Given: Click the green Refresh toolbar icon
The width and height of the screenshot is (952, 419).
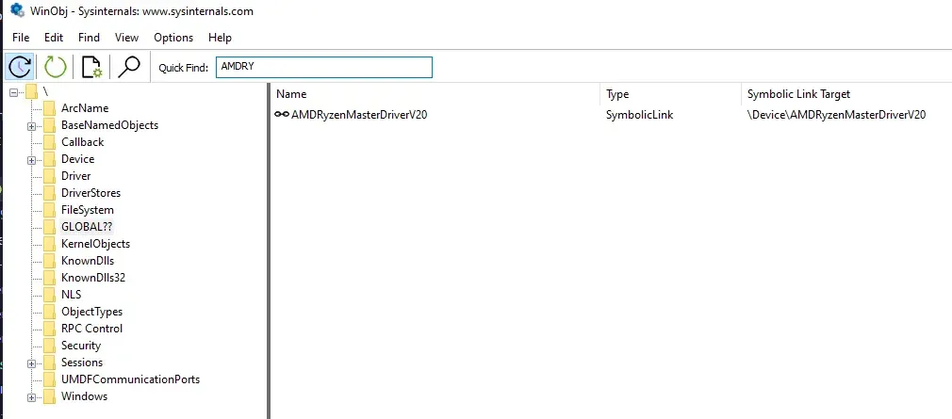Looking at the screenshot, I should click(x=56, y=67).
